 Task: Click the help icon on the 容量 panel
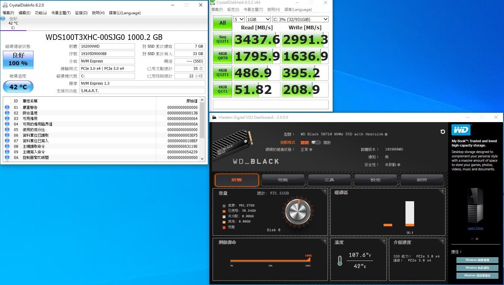point(325,191)
